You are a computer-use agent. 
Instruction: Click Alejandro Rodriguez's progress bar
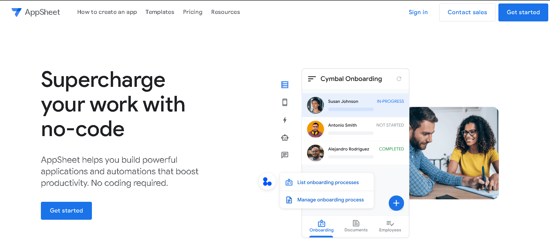click(x=351, y=157)
